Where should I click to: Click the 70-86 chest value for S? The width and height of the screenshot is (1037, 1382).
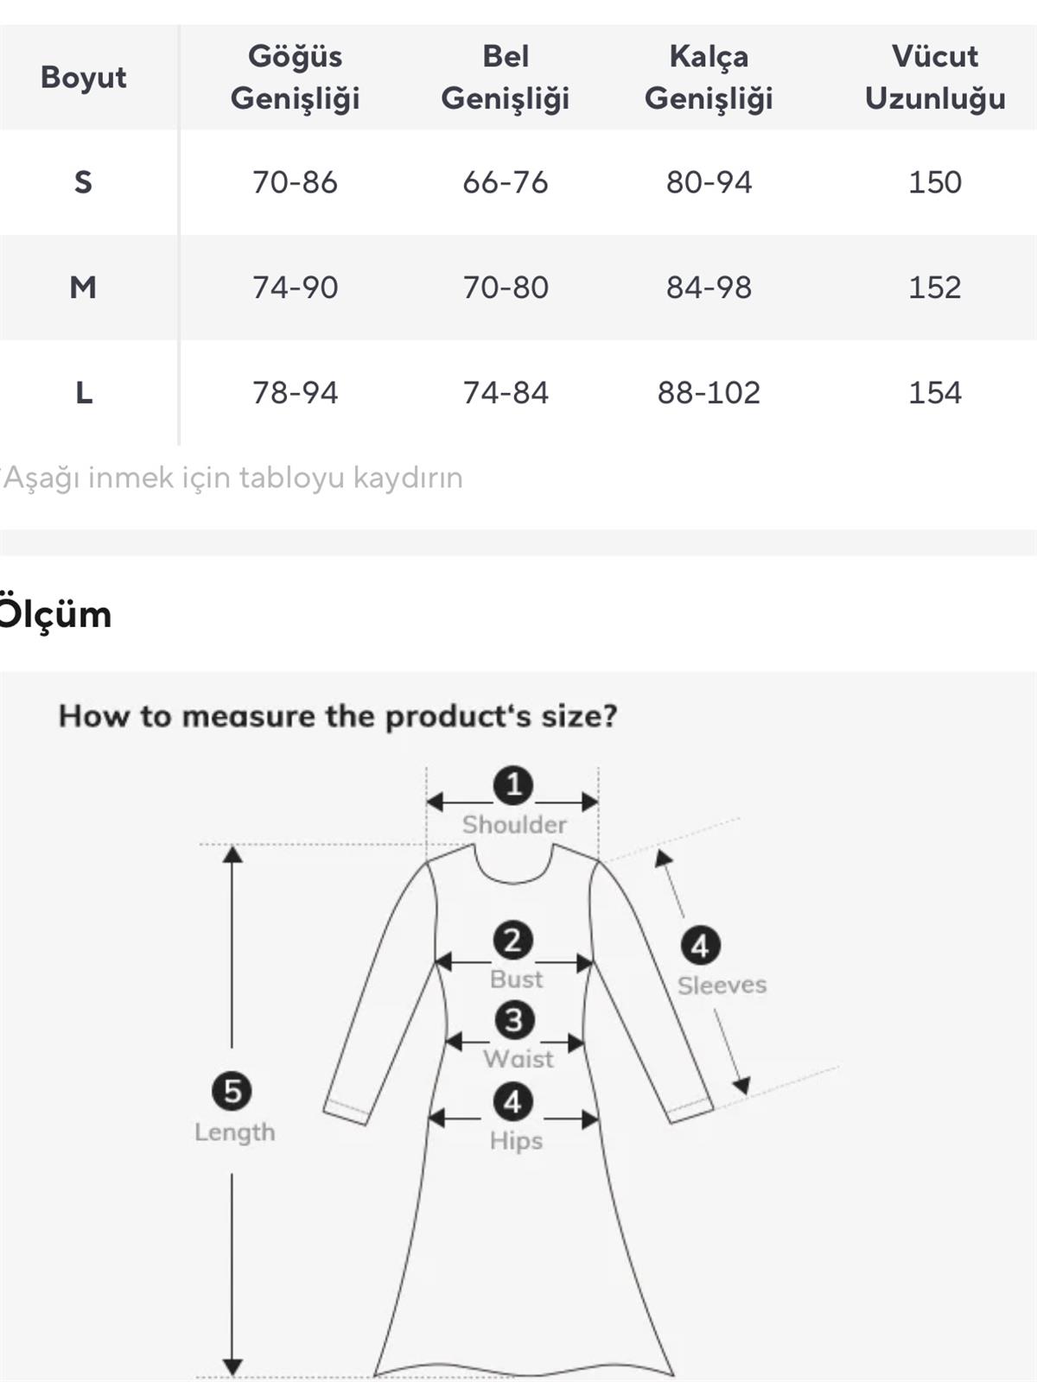pyautogui.click(x=295, y=182)
